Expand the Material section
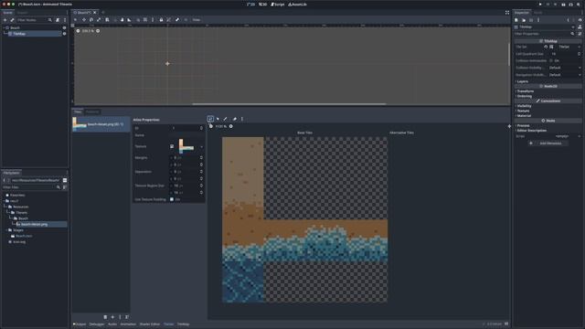The height and width of the screenshot is (329, 585). coord(524,116)
